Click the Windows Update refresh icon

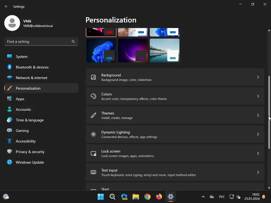10,162
